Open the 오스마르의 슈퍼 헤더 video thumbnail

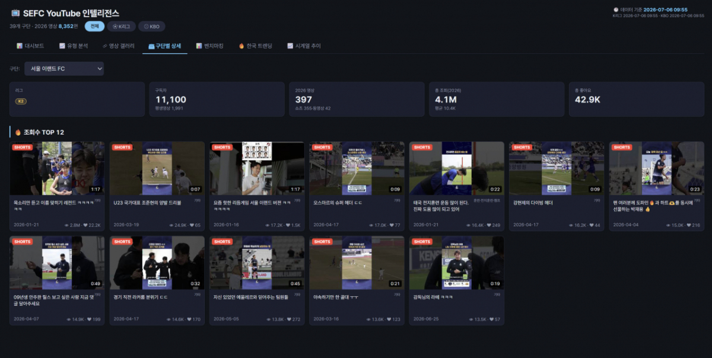point(357,168)
